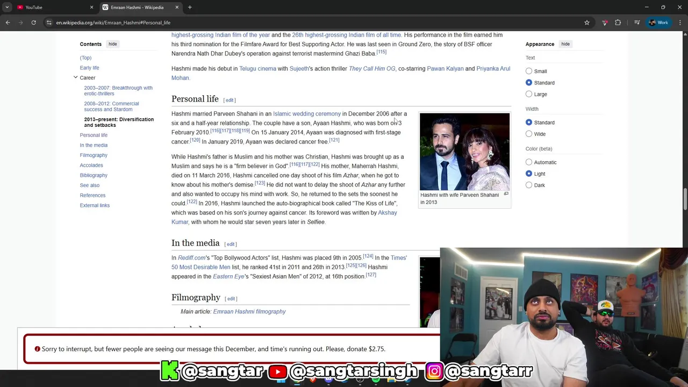
Task: Select Large text size
Action: 529,94
